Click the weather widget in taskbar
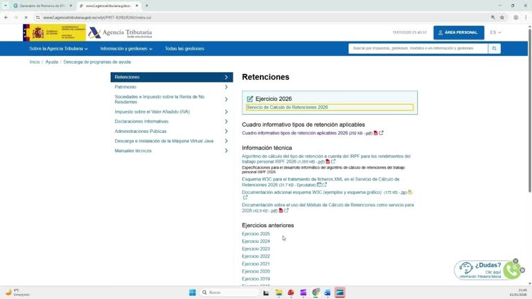 pyautogui.click(x=17, y=292)
